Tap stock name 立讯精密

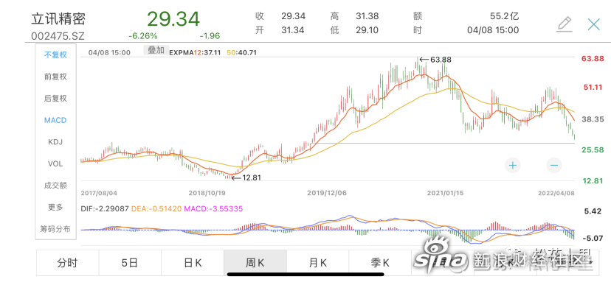58,18
